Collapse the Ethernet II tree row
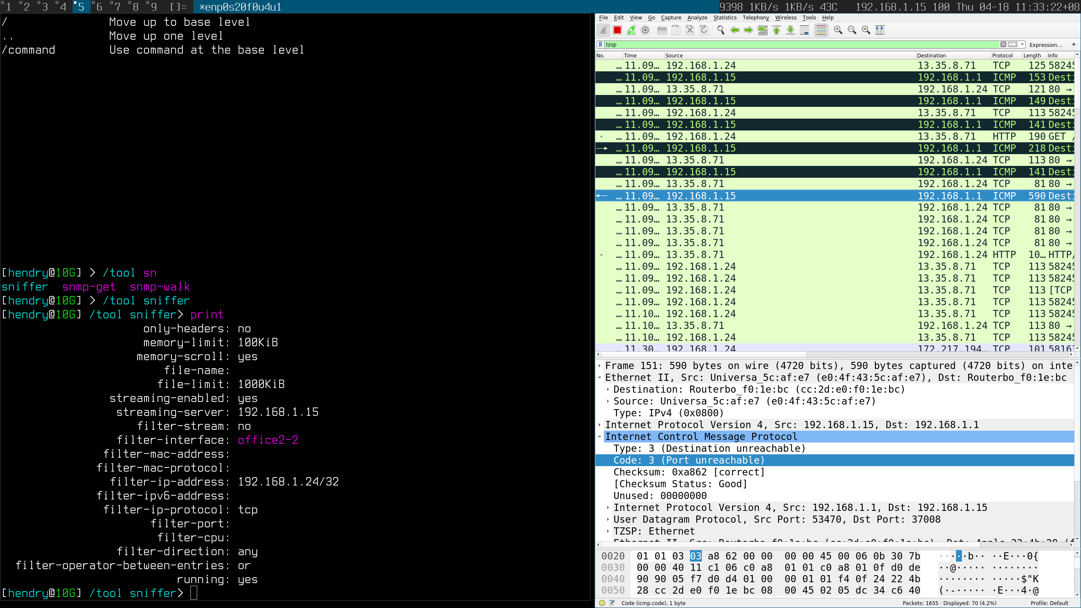The width and height of the screenshot is (1081, 608). coord(600,377)
